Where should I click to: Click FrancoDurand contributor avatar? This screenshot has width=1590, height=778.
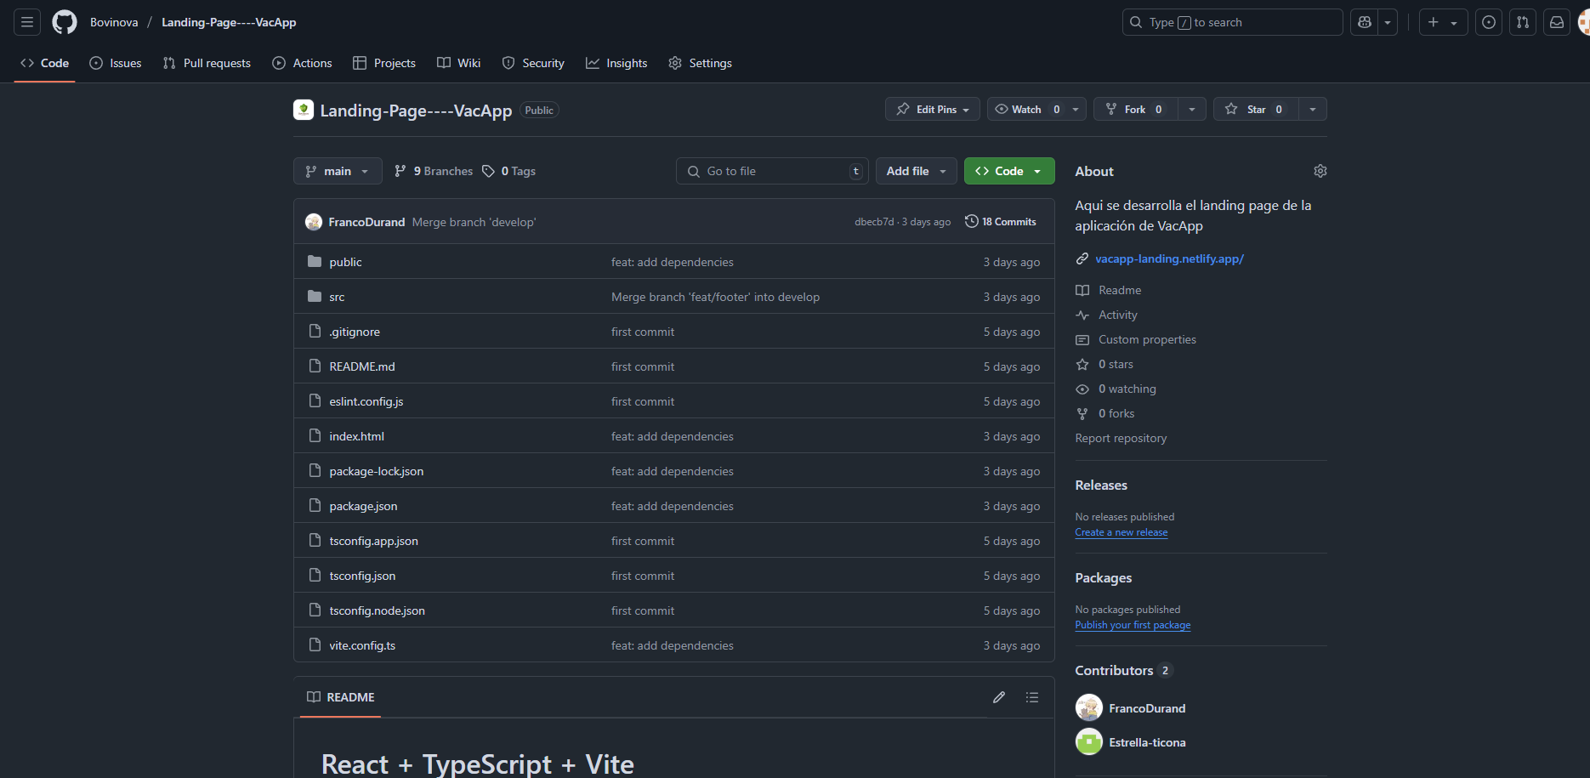pos(1089,707)
